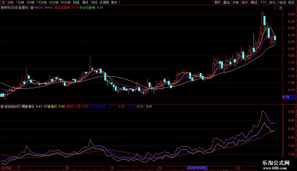The image size is (297, 171).
Task: Click the 6.39 price marker on axis
Action: 289,97
